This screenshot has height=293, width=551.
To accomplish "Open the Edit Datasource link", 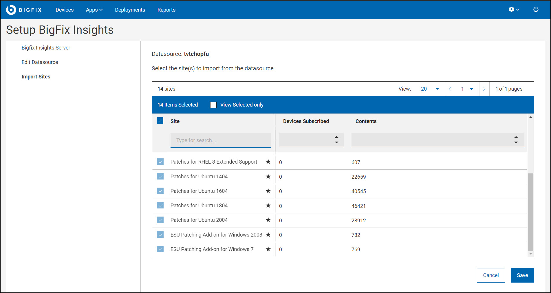I will click(x=40, y=62).
